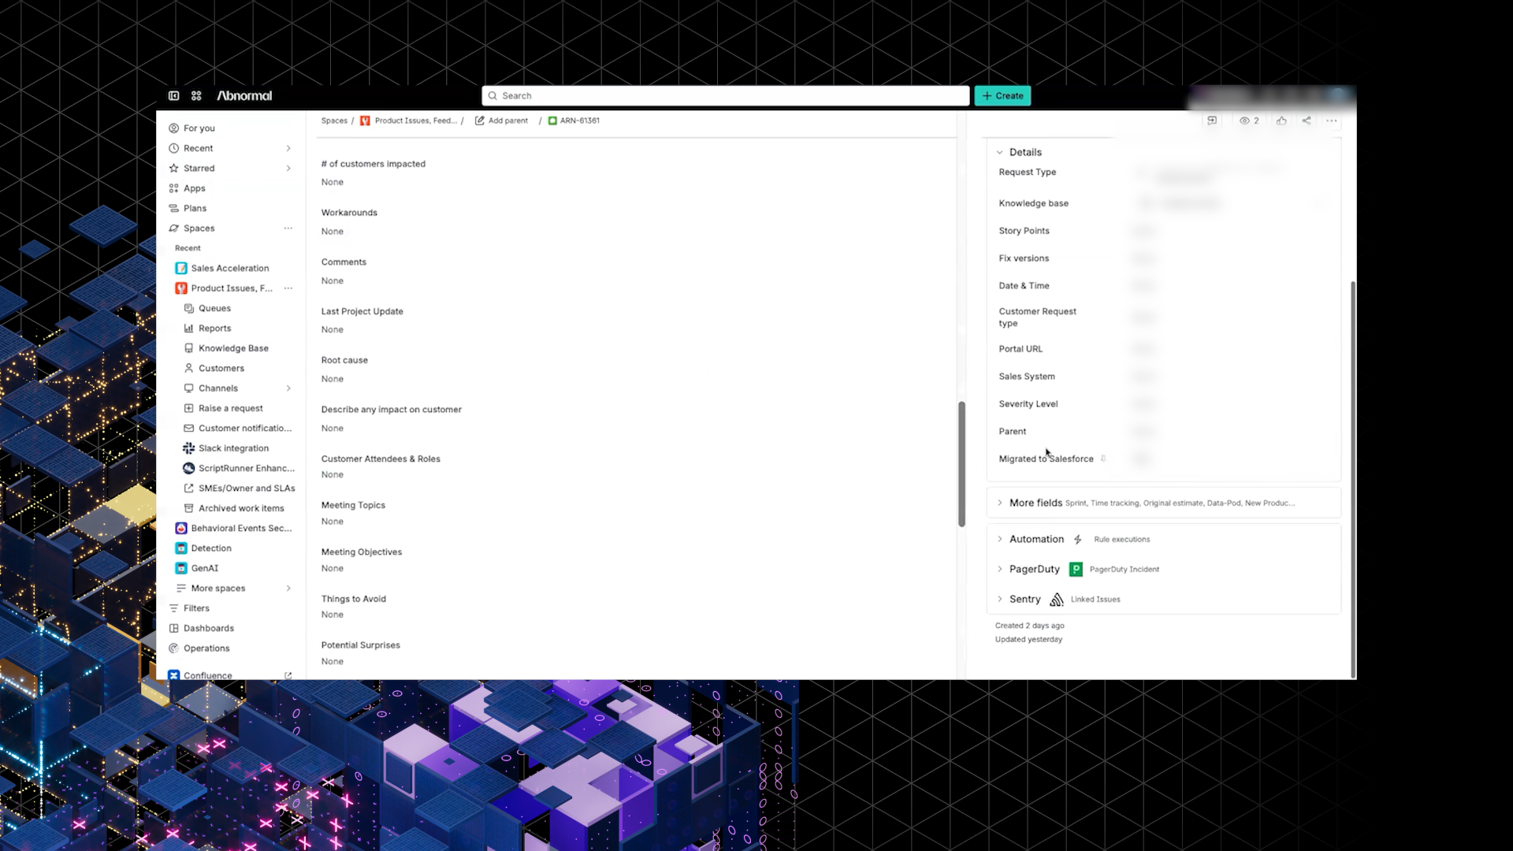Click Spaces breadcrumb
This screenshot has height=851, width=1513.
pyautogui.click(x=334, y=121)
